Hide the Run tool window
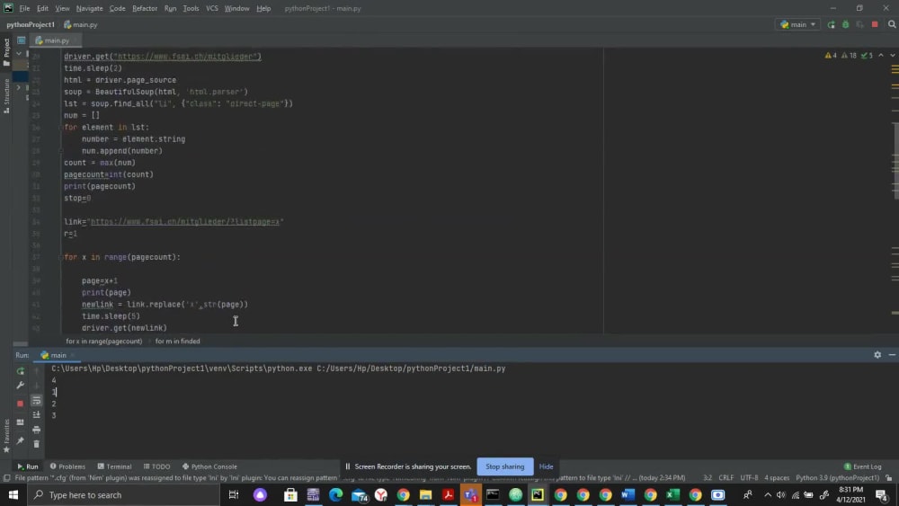 tap(892, 355)
